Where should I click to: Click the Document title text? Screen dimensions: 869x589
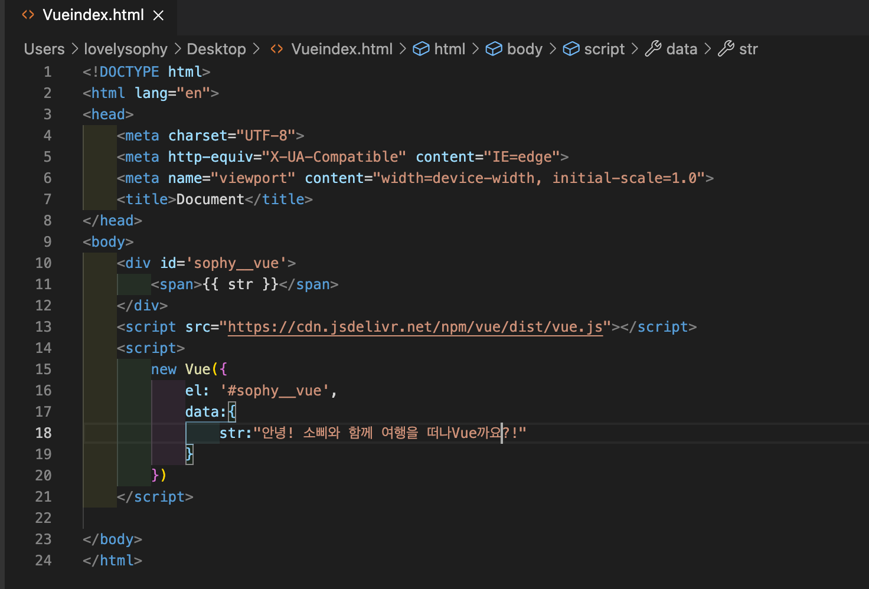click(210, 199)
